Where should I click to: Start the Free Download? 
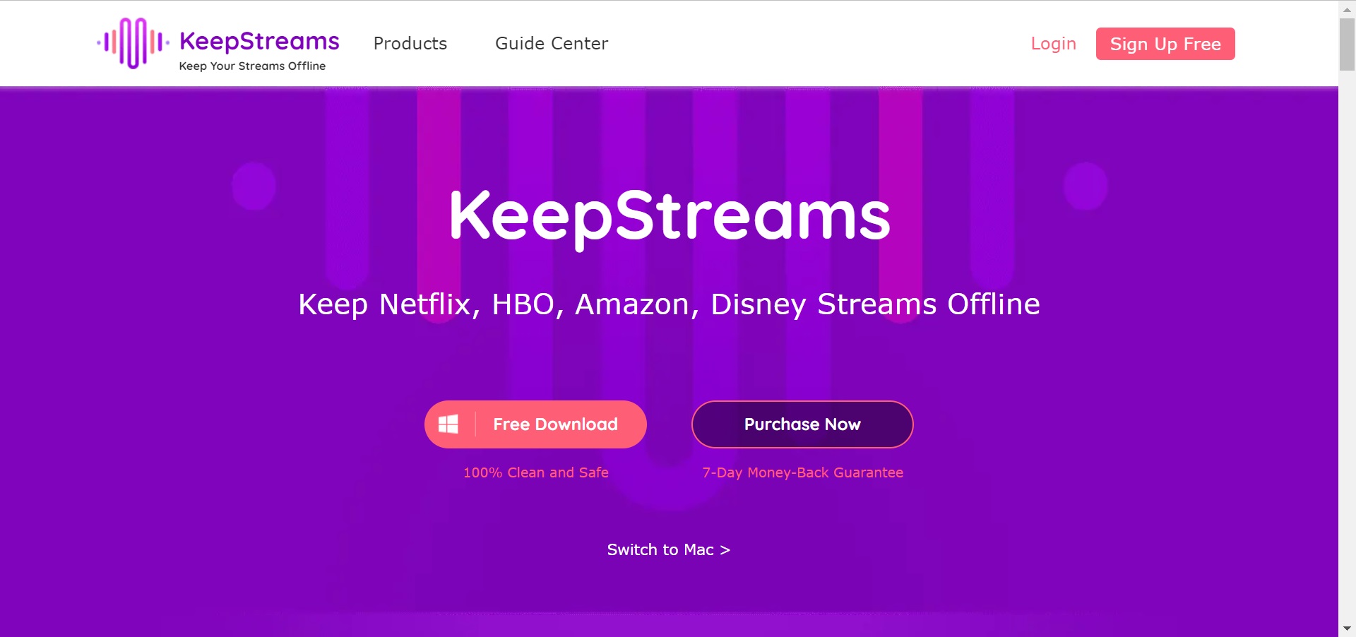(535, 424)
